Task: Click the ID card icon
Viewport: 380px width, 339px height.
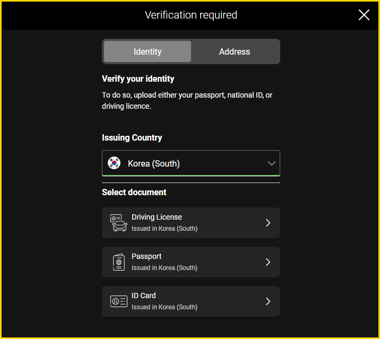Action: (119, 301)
